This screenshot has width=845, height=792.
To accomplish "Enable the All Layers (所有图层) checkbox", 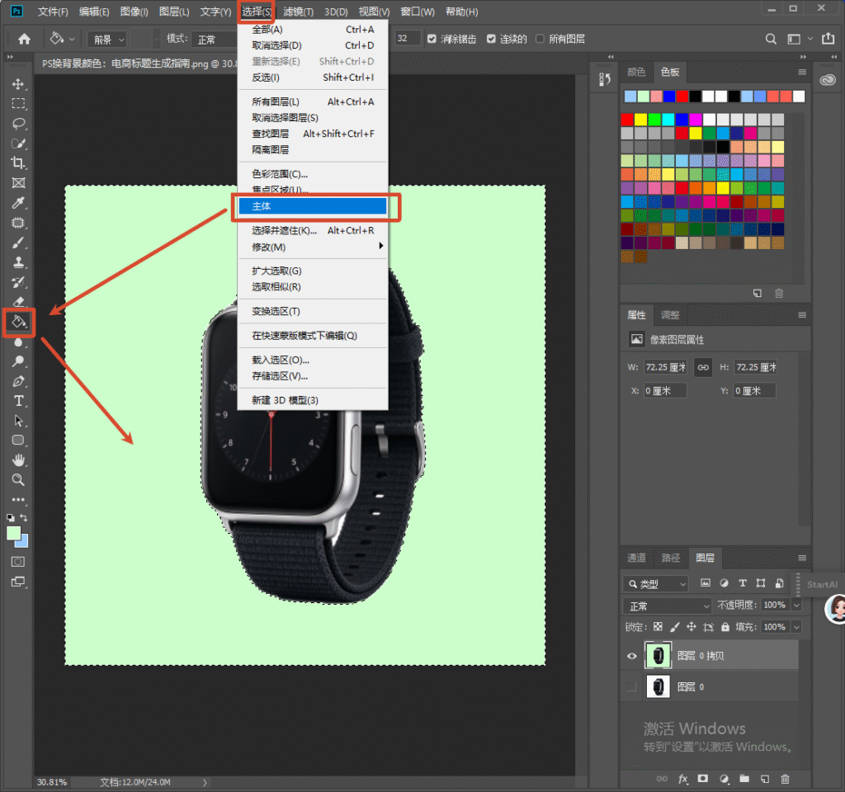I will click(x=540, y=39).
